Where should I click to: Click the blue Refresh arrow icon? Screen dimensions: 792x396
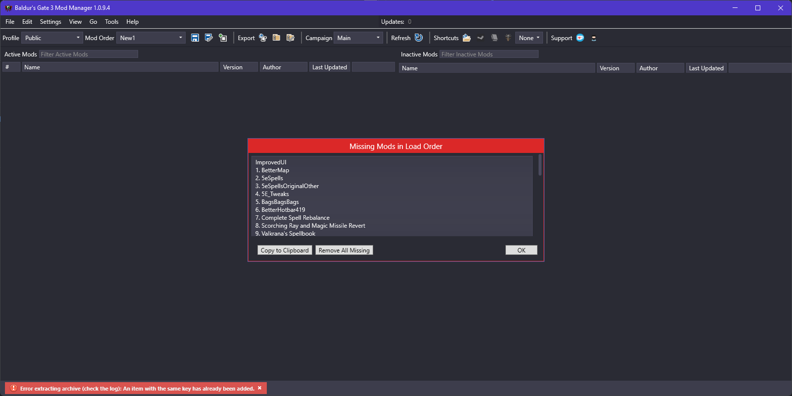pos(419,38)
